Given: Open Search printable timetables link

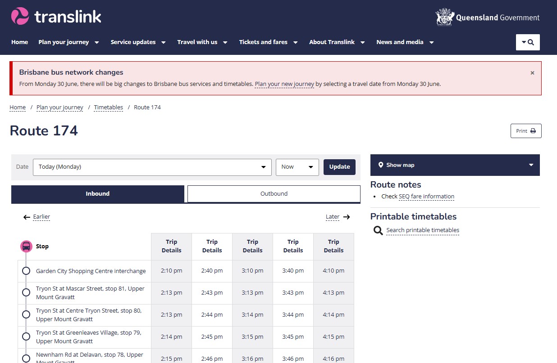Looking at the screenshot, I should click(423, 230).
